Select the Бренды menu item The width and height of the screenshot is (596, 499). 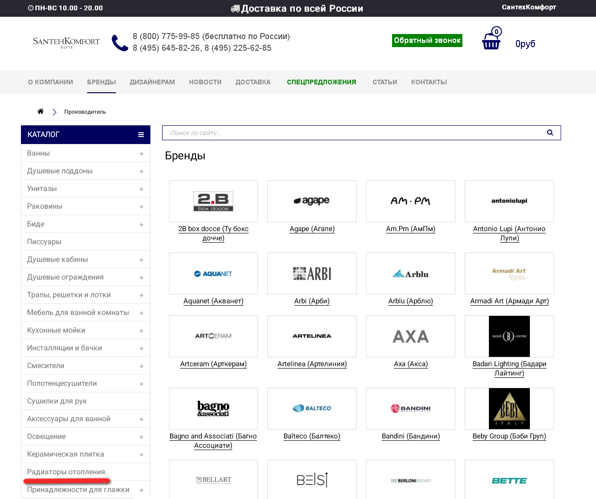pyautogui.click(x=102, y=82)
